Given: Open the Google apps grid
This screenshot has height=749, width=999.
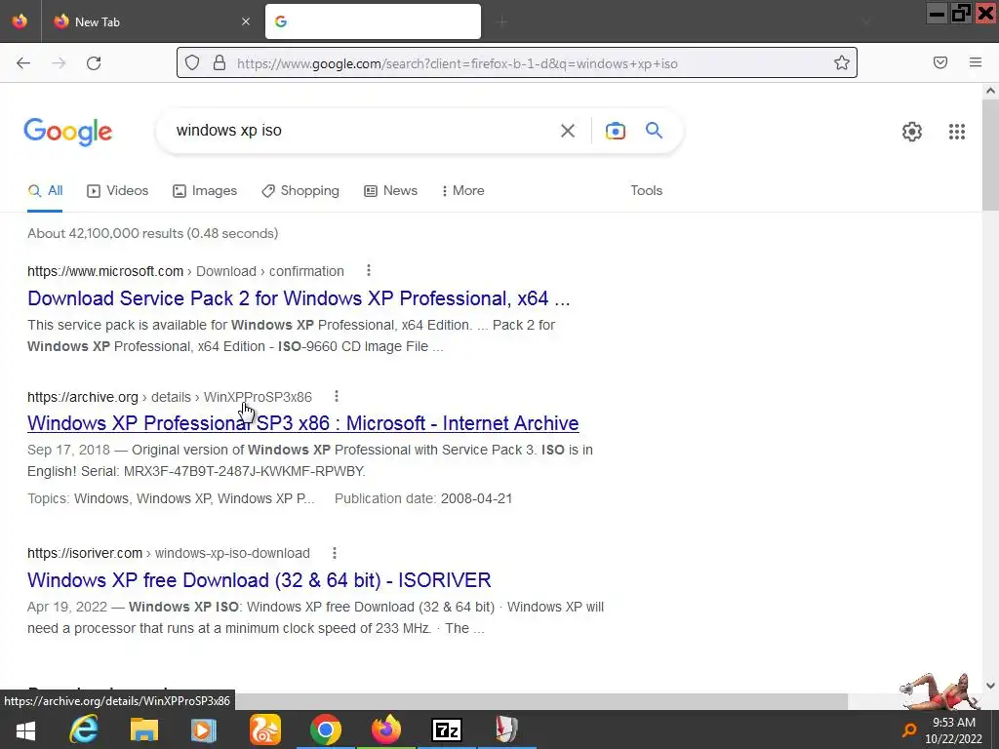Looking at the screenshot, I should coord(957,132).
